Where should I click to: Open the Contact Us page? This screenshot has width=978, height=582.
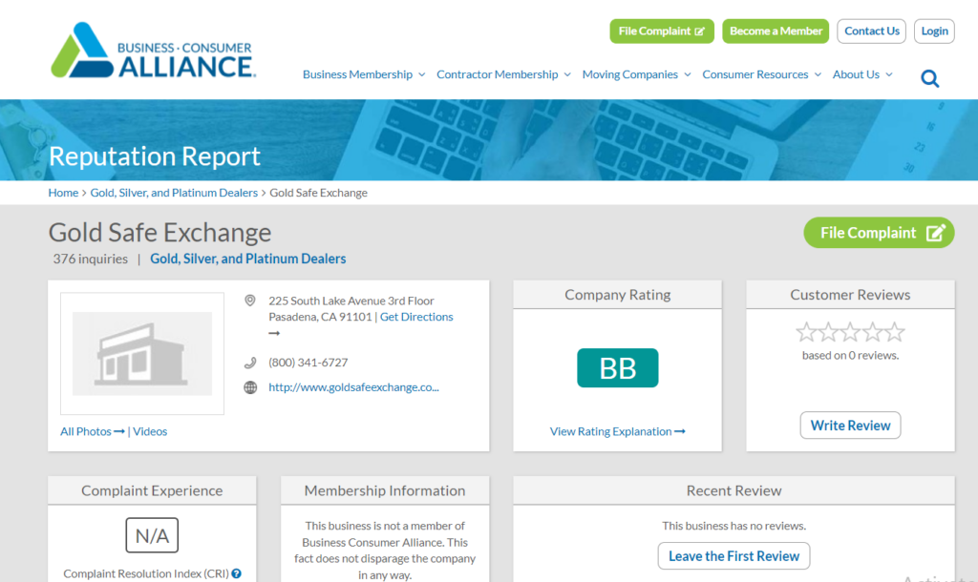click(x=871, y=31)
